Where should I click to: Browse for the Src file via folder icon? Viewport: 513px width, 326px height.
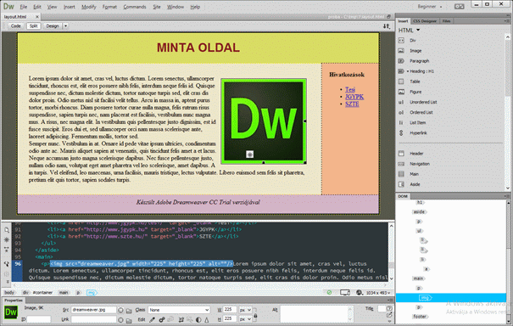129,310
